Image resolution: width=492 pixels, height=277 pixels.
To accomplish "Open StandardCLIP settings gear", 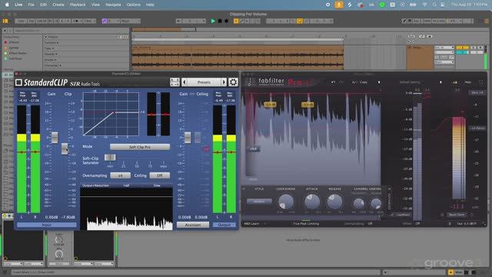I will click(x=233, y=82).
